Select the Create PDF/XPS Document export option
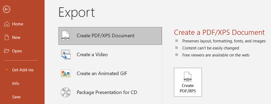Viewport: 271px width, 104px height. (x=110, y=36)
